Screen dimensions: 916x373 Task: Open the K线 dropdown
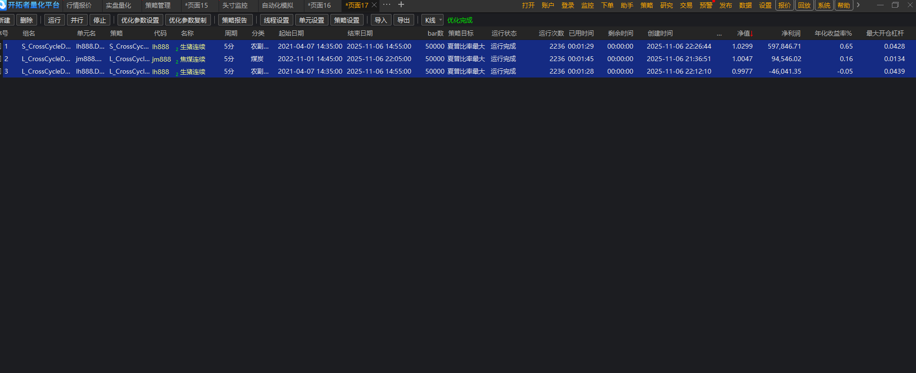pos(432,20)
